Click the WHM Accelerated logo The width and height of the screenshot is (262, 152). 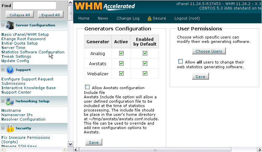105,6
